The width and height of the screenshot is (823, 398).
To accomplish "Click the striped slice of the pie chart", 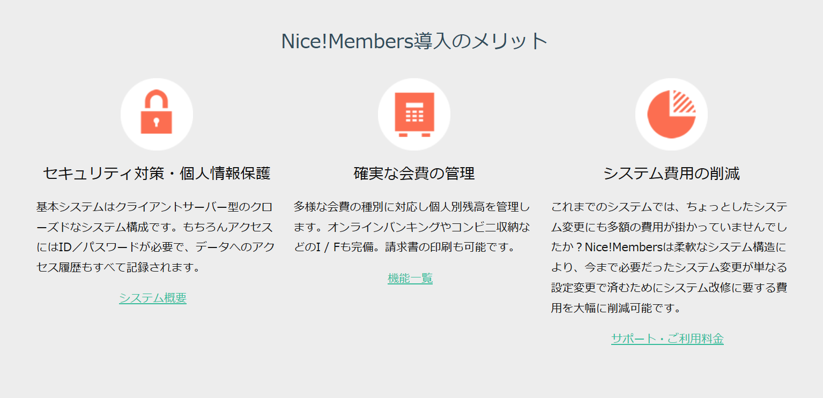I will 684,101.
